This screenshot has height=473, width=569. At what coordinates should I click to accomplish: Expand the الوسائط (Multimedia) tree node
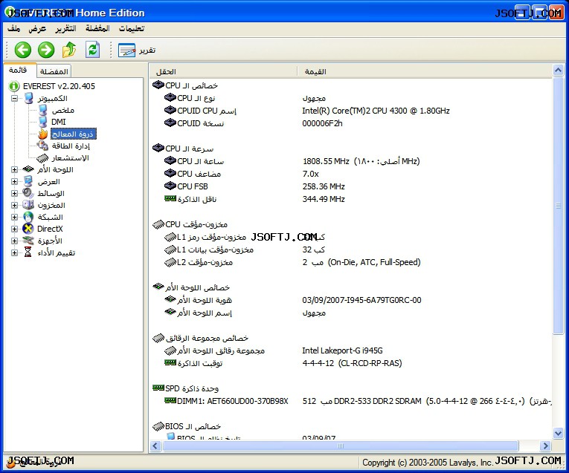pyautogui.click(x=14, y=193)
